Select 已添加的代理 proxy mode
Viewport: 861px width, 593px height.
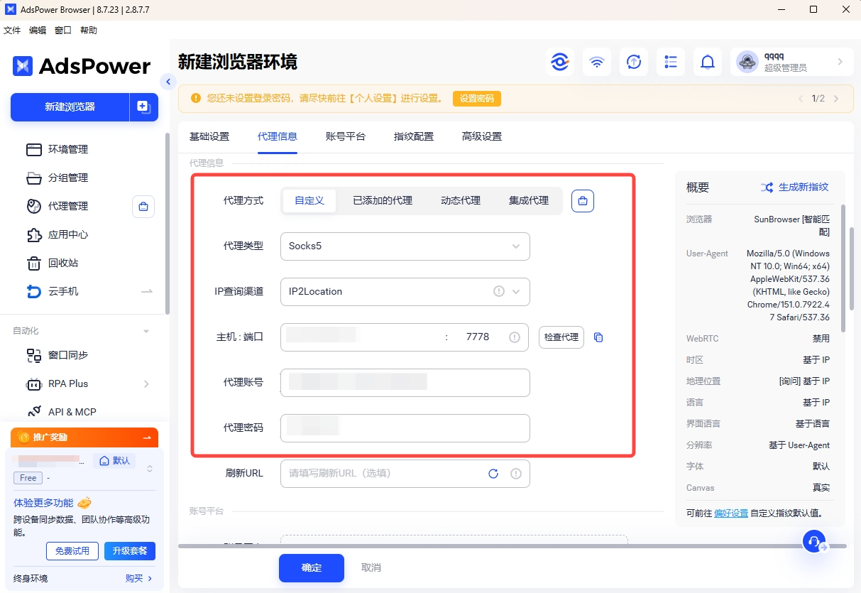click(383, 201)
